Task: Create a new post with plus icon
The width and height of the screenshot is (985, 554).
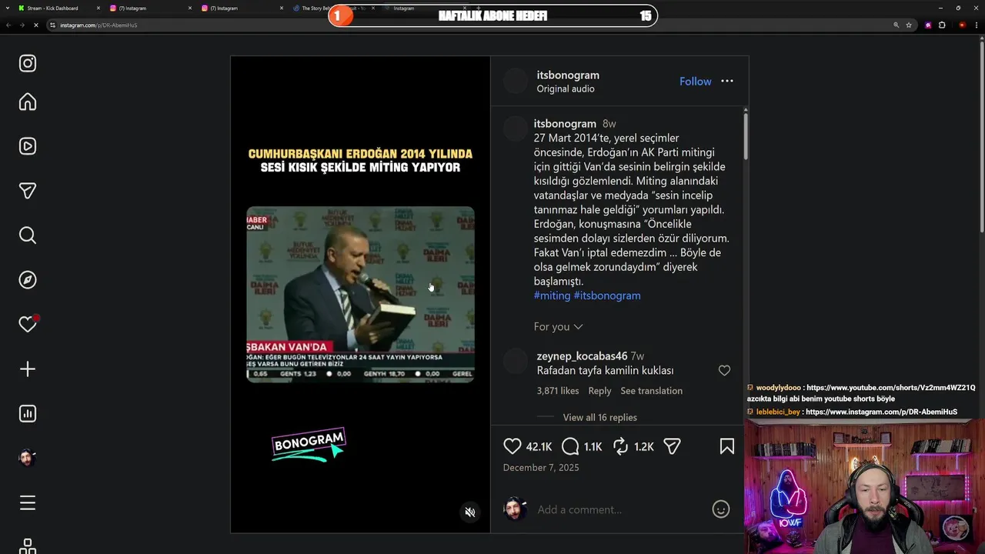Action: pyautogui.click(x=28, y=369)
